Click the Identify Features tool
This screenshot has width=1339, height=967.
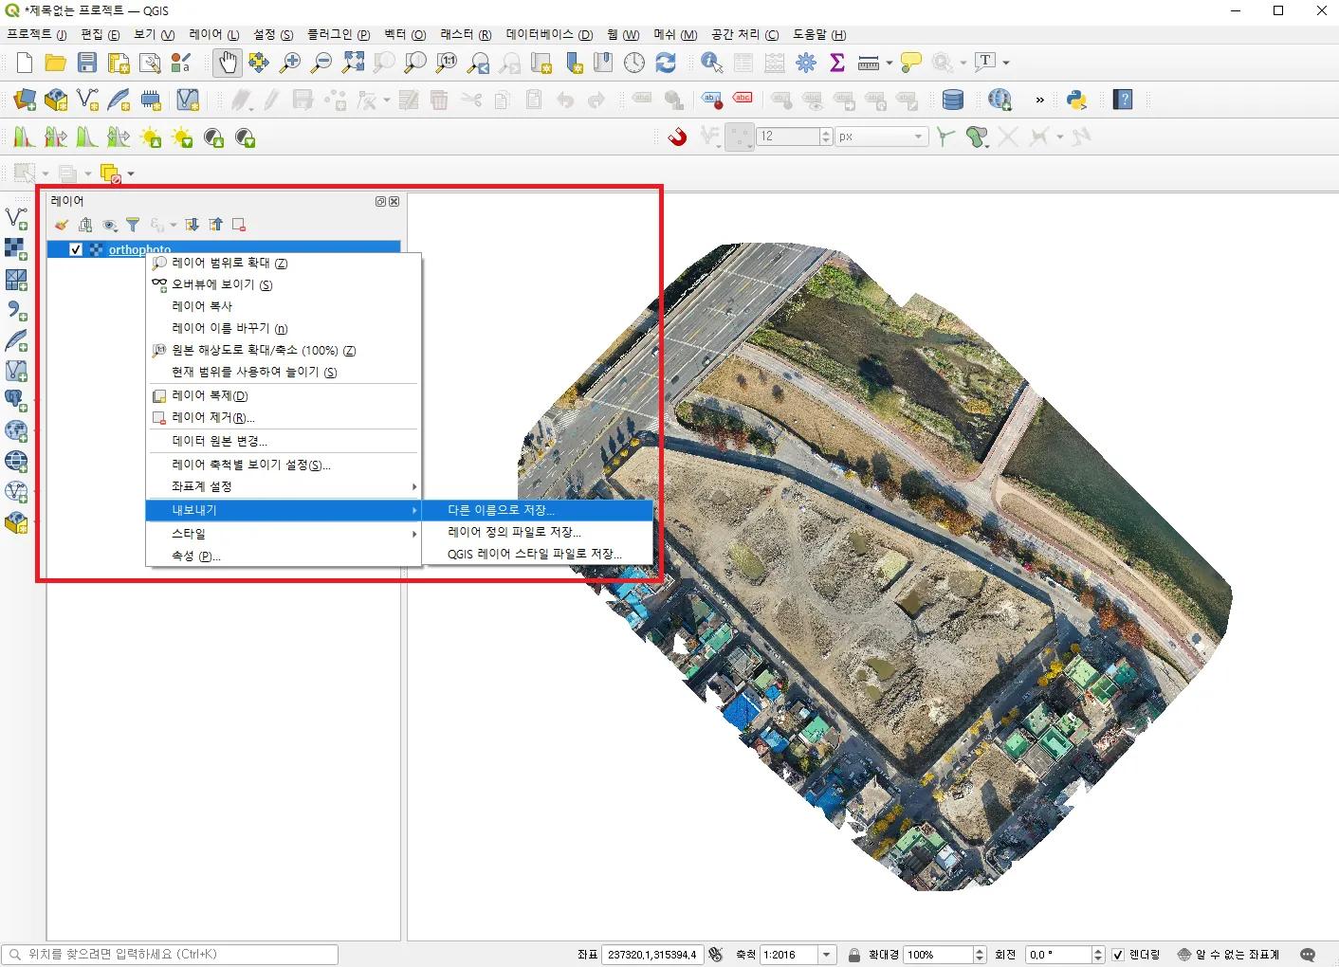pos(711,63)
